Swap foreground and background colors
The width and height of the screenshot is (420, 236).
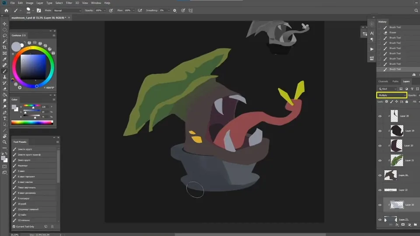pos(6,153)
